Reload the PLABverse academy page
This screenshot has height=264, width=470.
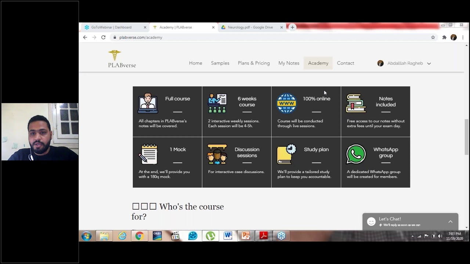pyautogui.click(x=104, y=37)
